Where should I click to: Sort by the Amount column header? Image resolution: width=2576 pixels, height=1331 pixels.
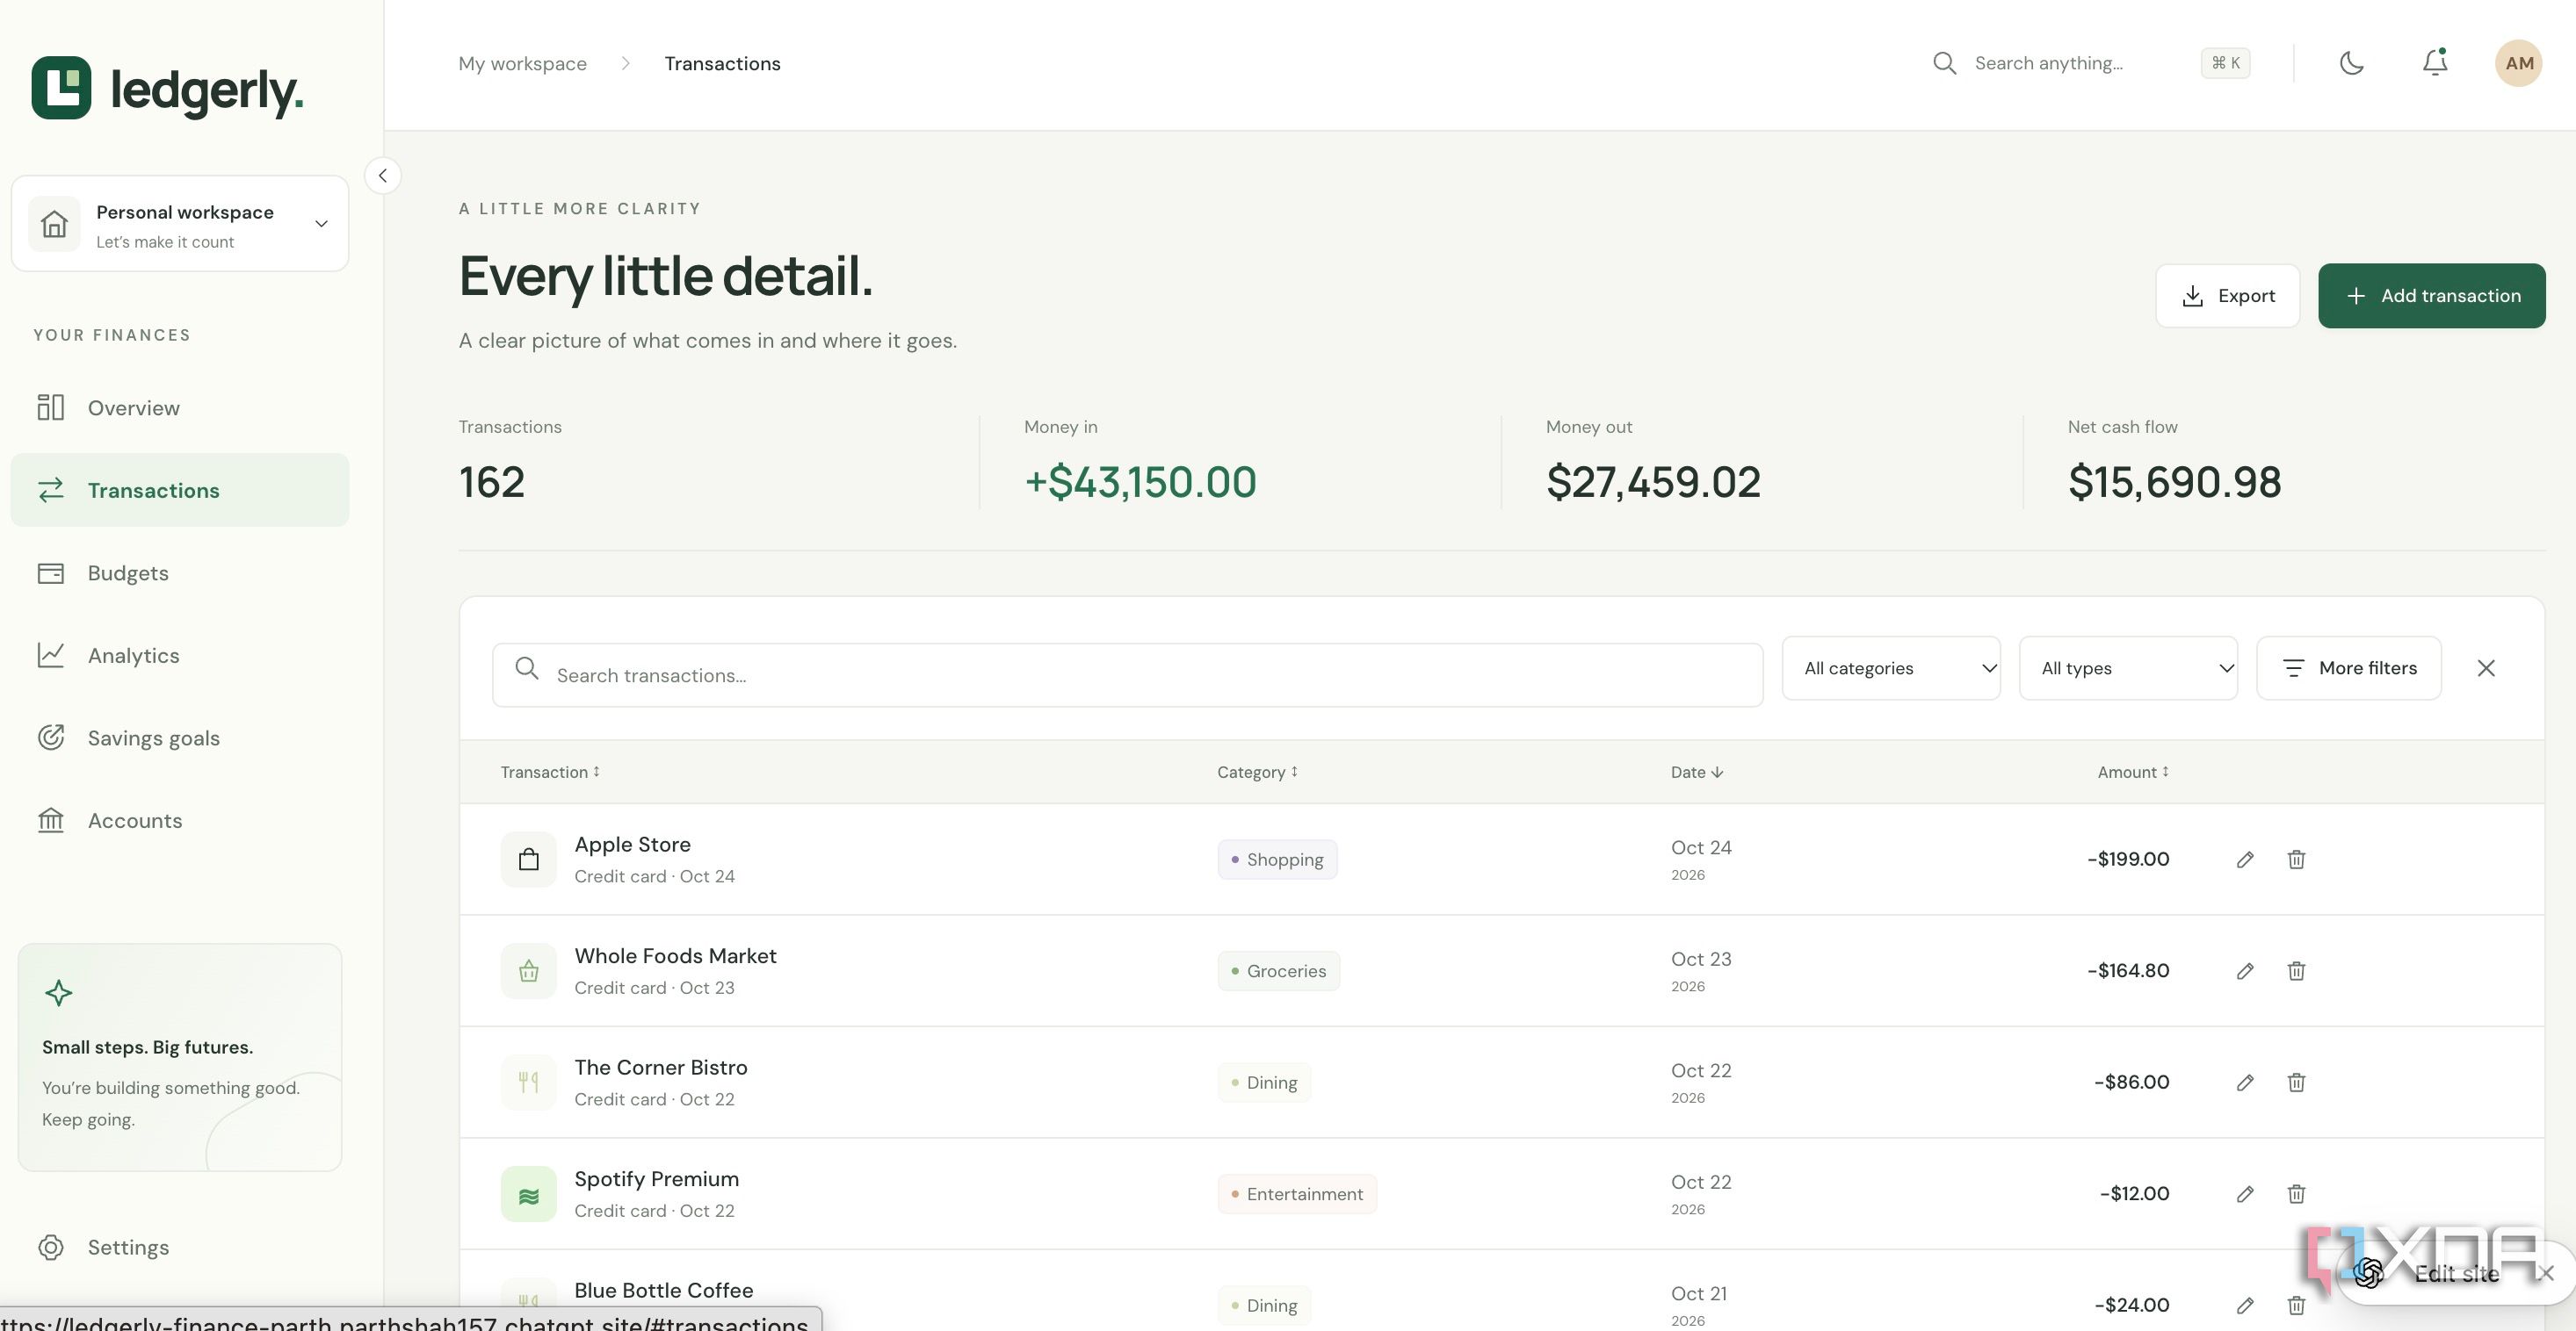(x=2133, y=773)
